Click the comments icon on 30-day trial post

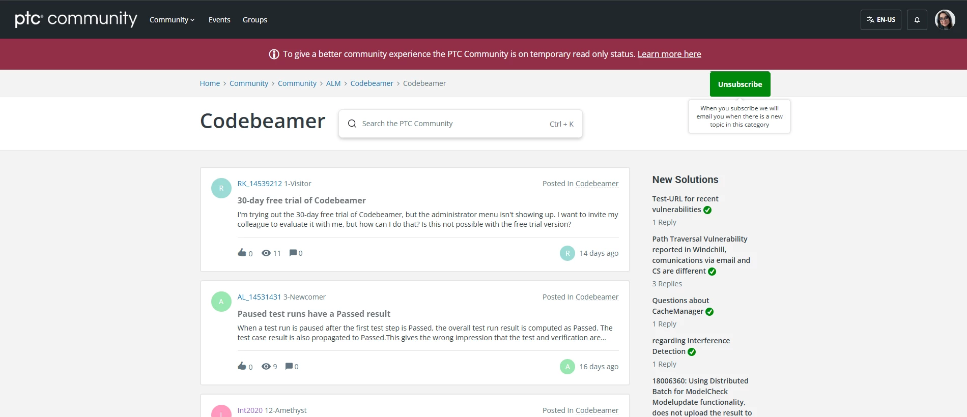coord(293,253)
